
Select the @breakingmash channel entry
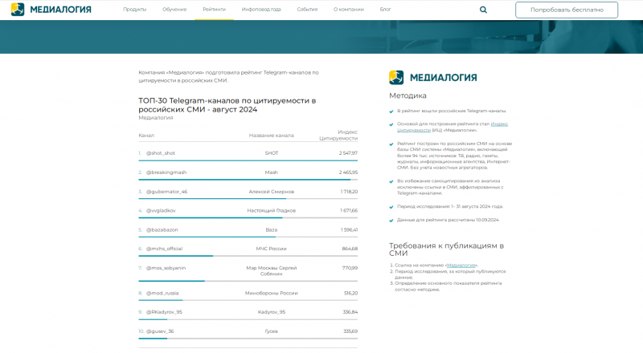click(x=166, y=172)
